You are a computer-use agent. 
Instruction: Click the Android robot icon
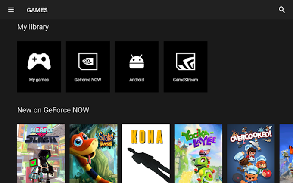pyautogui.click(x=137, y=62)
